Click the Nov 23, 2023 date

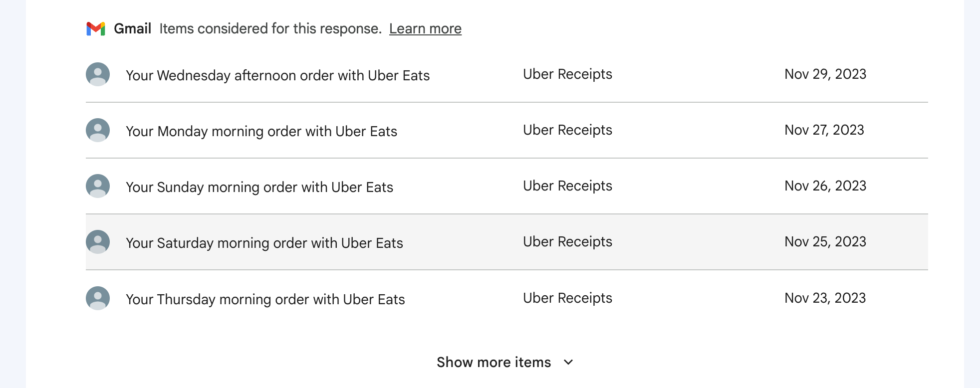(825, 298)
